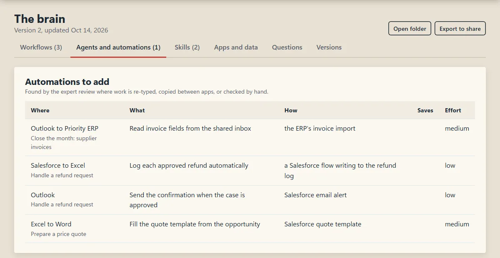
Task: Go to the Apps and data tab
Action: [x=236, y=47]
